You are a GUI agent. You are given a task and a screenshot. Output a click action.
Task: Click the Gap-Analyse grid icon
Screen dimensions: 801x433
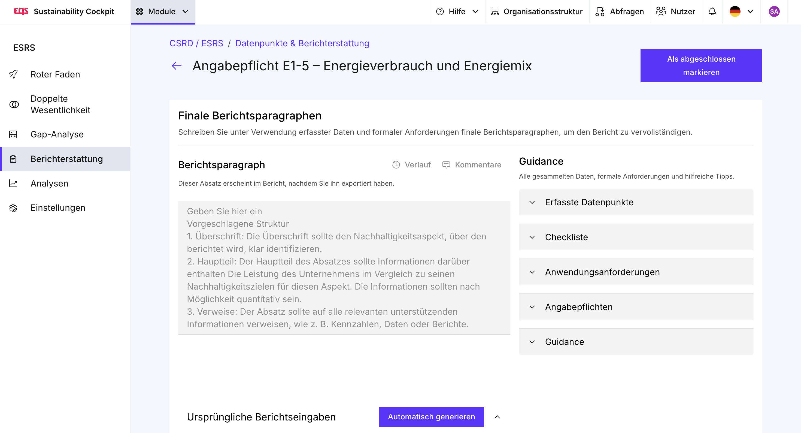13,134
